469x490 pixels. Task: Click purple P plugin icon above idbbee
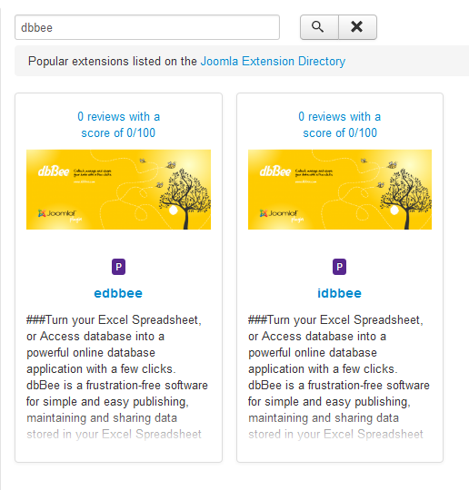339,267
